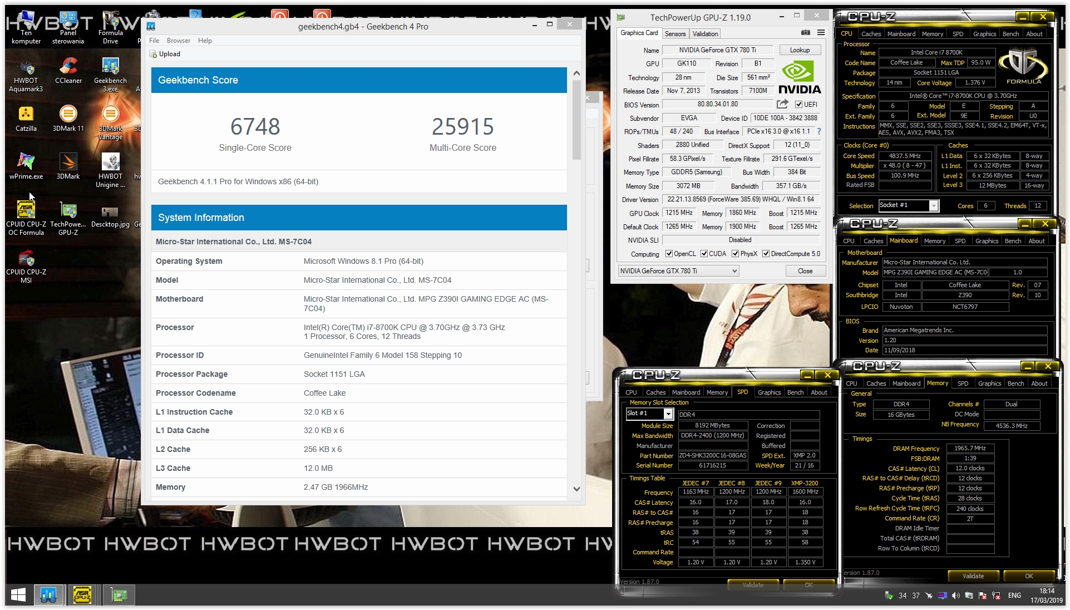This screenshot has width=1070, height=610.
Task: Click Upload button in Geekbench
Action: [x=165, y=54]
